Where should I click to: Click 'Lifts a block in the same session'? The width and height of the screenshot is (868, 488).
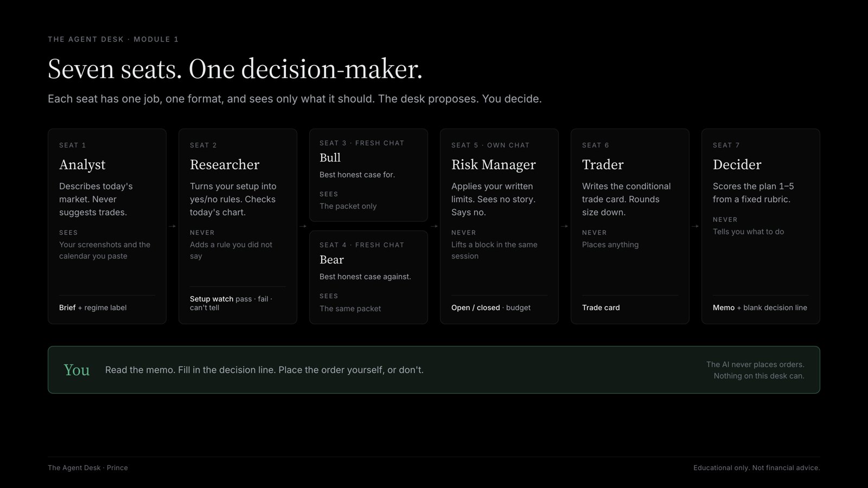(x=494, y=251)
